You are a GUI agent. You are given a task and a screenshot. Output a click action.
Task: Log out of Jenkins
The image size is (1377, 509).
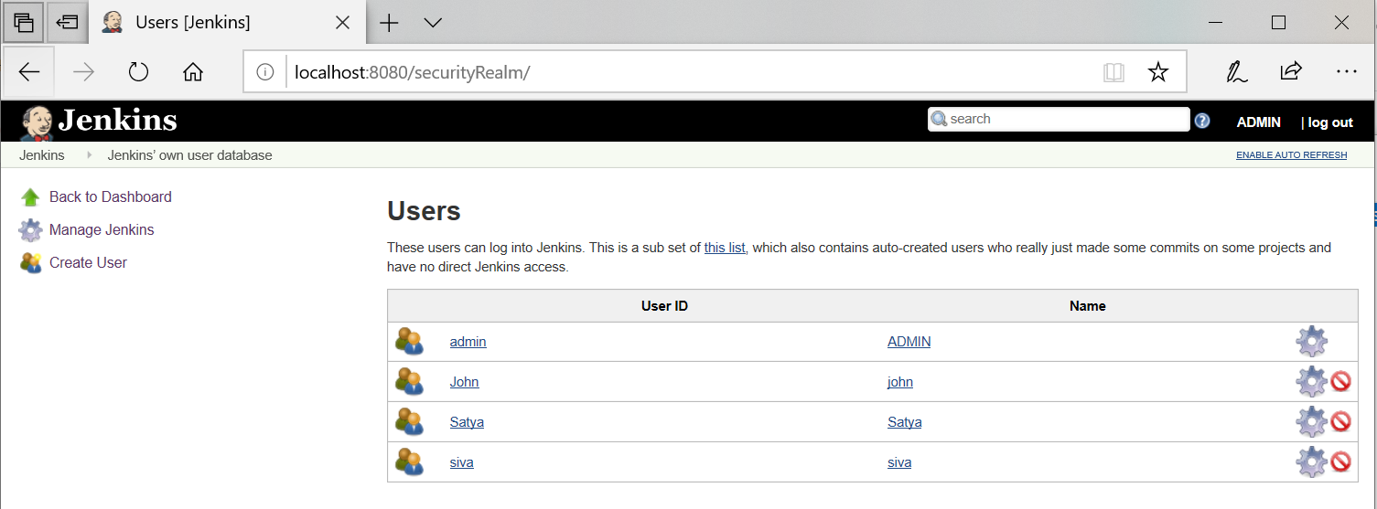coord(1329,122)
